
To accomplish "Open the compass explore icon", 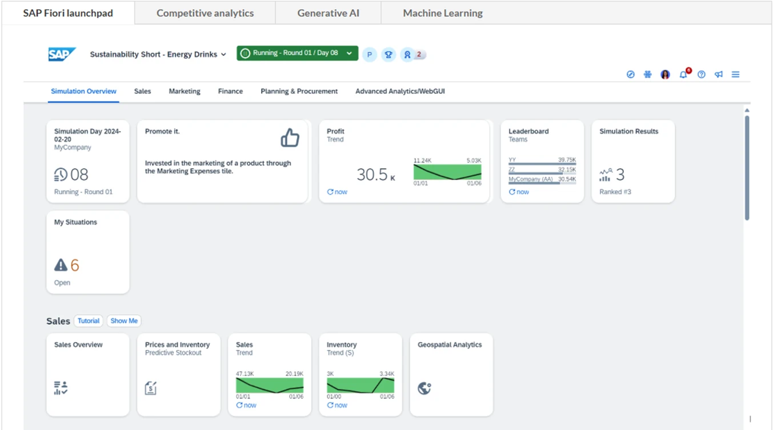I will click(x=631, y=75).
